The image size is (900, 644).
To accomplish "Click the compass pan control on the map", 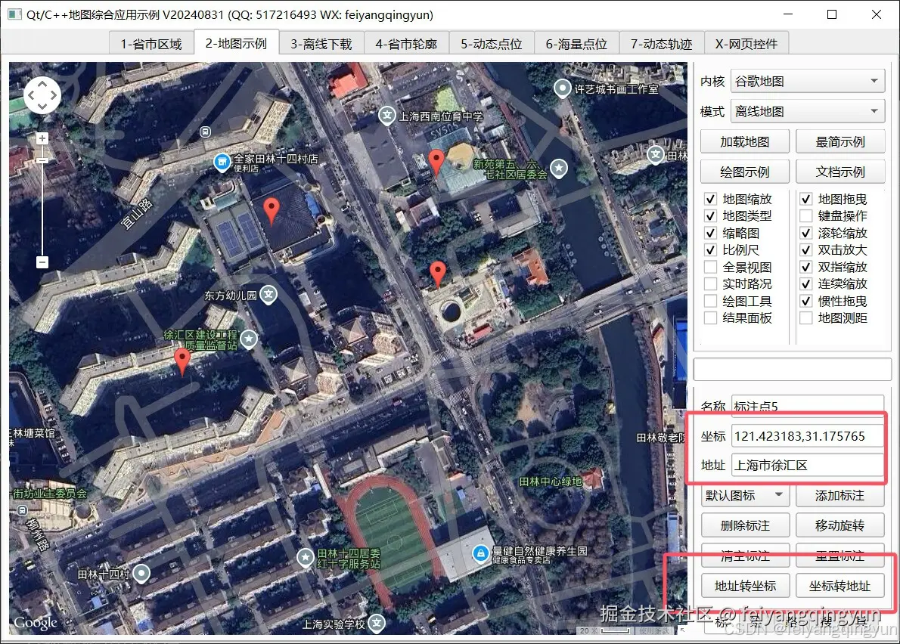I will (42, 94).
